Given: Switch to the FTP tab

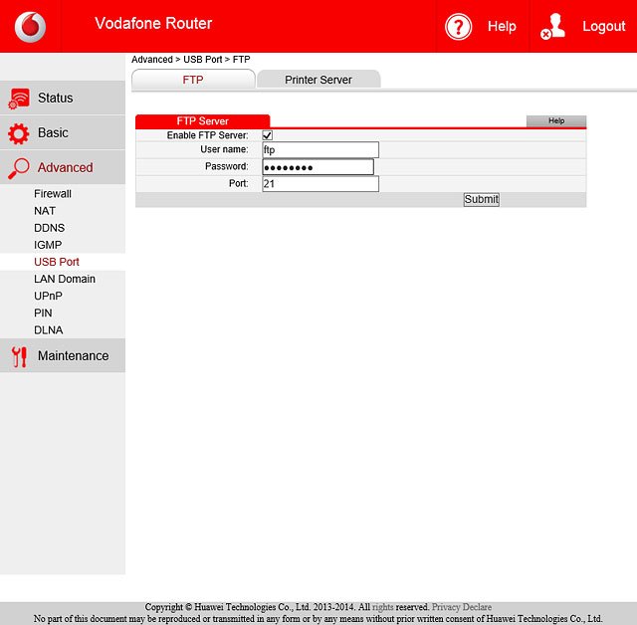Looking at the screenshot, I should point(193,80).
